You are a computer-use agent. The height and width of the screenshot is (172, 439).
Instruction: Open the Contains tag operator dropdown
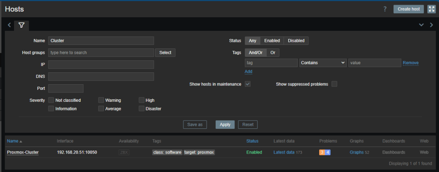pos(323,63)
